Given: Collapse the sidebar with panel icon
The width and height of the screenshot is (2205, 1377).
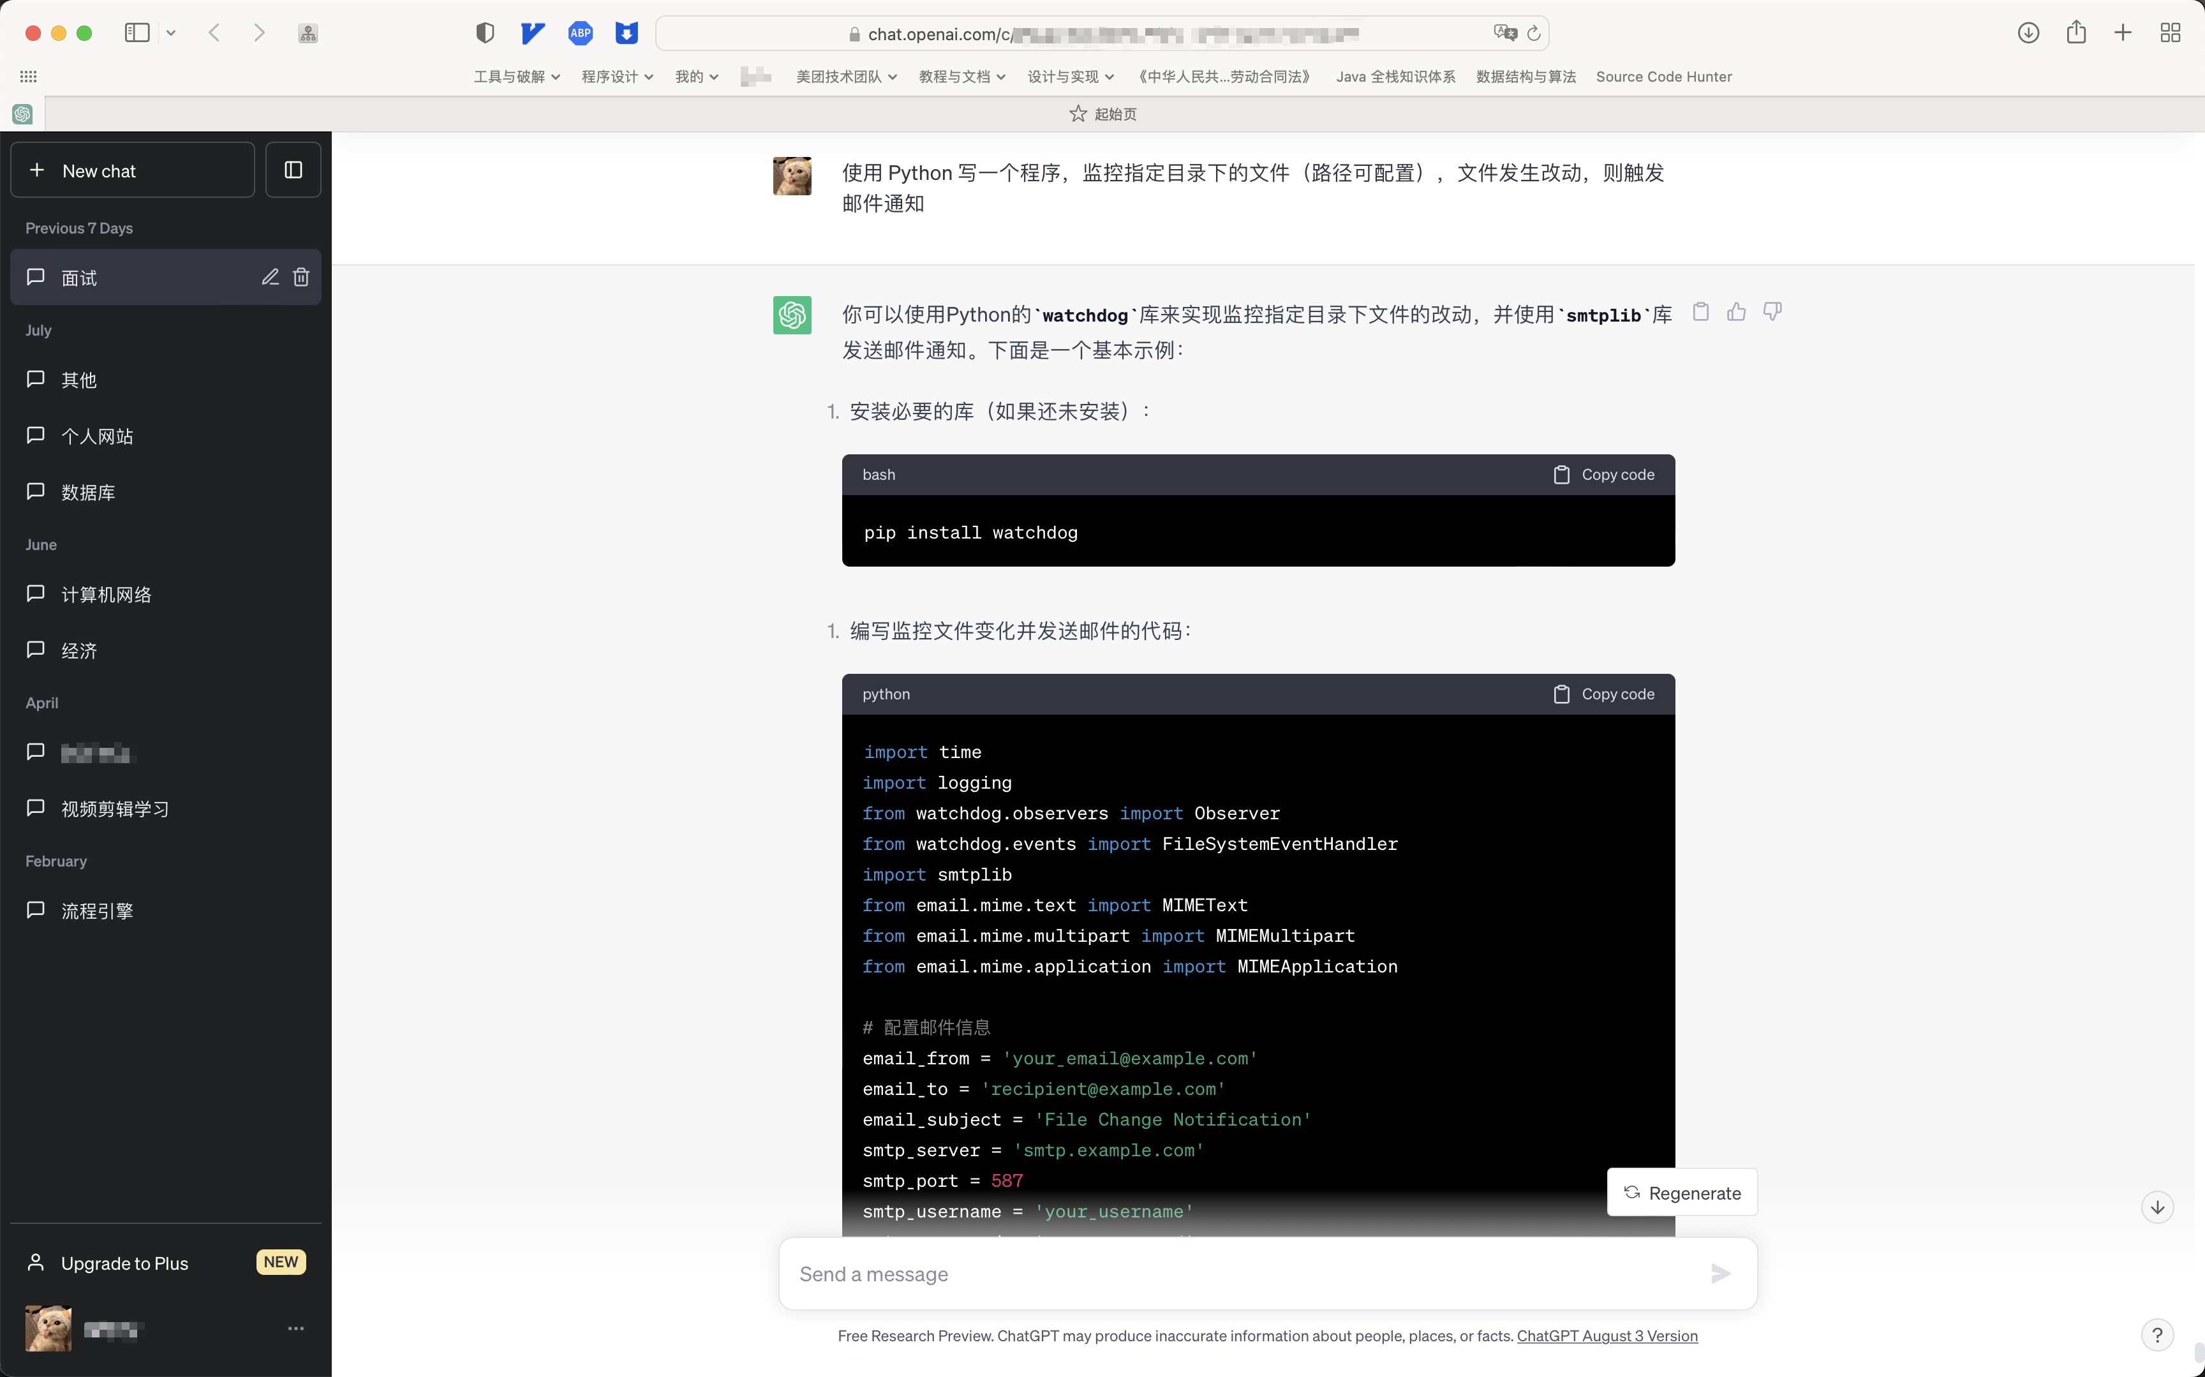Looking at the screenshot, I should [x=292, y=169].
